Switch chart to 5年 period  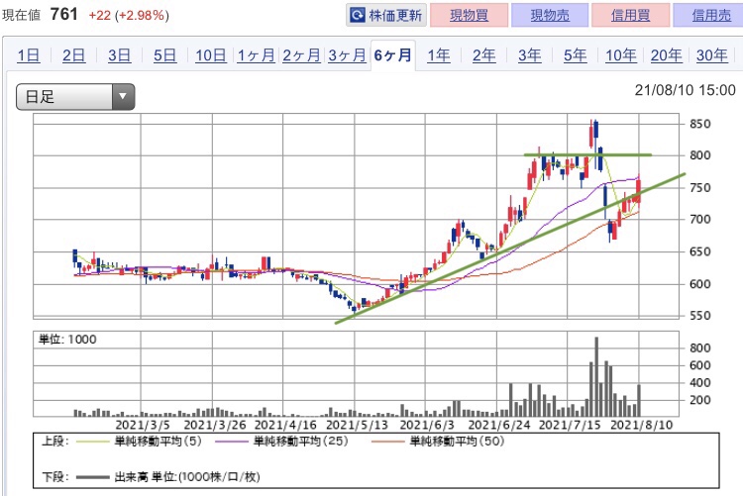pyautogui.click(x=576, y=55)
